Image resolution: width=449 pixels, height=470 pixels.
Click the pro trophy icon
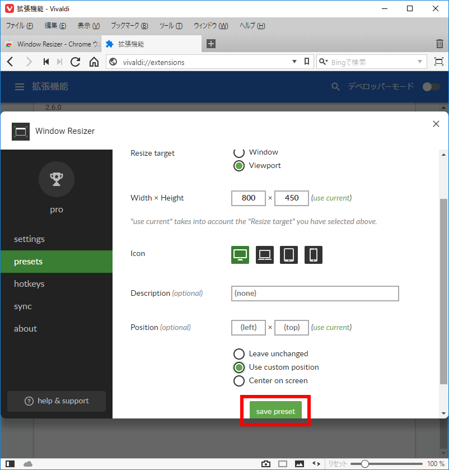pos(57,179)
